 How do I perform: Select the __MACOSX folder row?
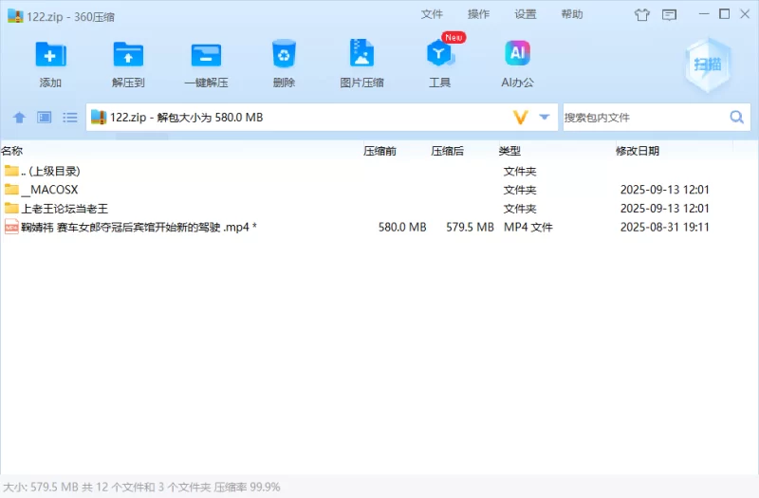point(379,190)
